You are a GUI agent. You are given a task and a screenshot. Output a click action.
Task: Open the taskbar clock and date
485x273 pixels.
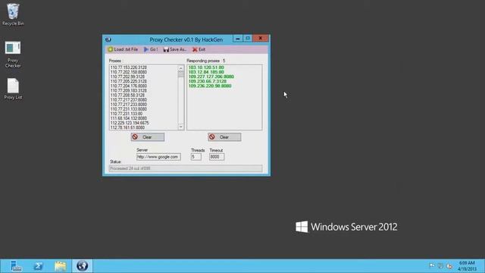[467, 266]
